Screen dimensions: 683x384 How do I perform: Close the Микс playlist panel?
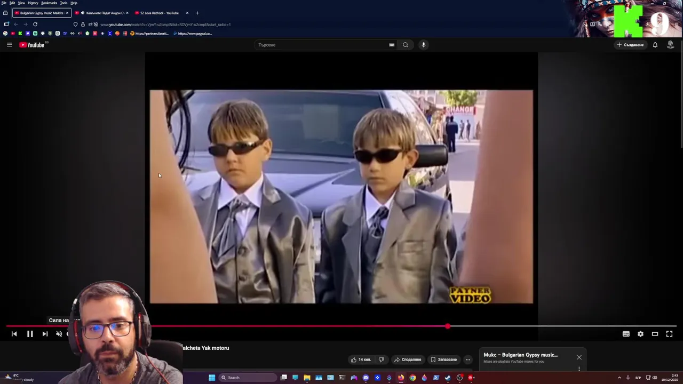point(579,357)
